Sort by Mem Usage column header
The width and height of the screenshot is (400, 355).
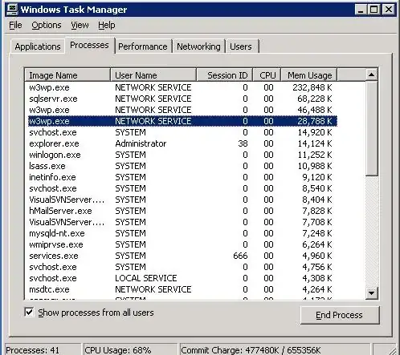click(x=309, y=75)
